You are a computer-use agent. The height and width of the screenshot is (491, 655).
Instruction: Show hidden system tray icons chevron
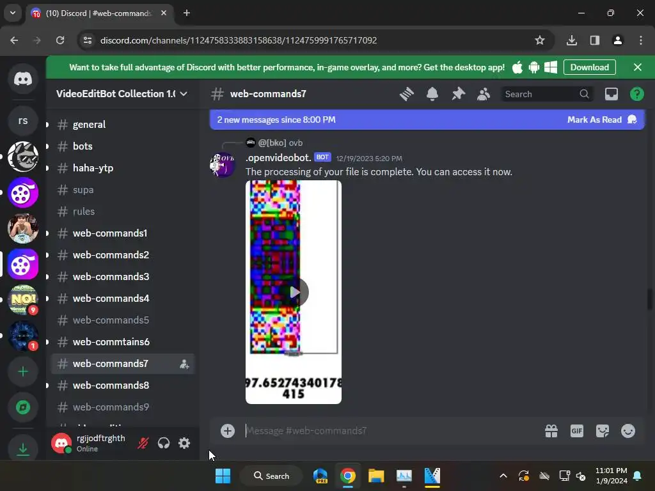point(503,476)
